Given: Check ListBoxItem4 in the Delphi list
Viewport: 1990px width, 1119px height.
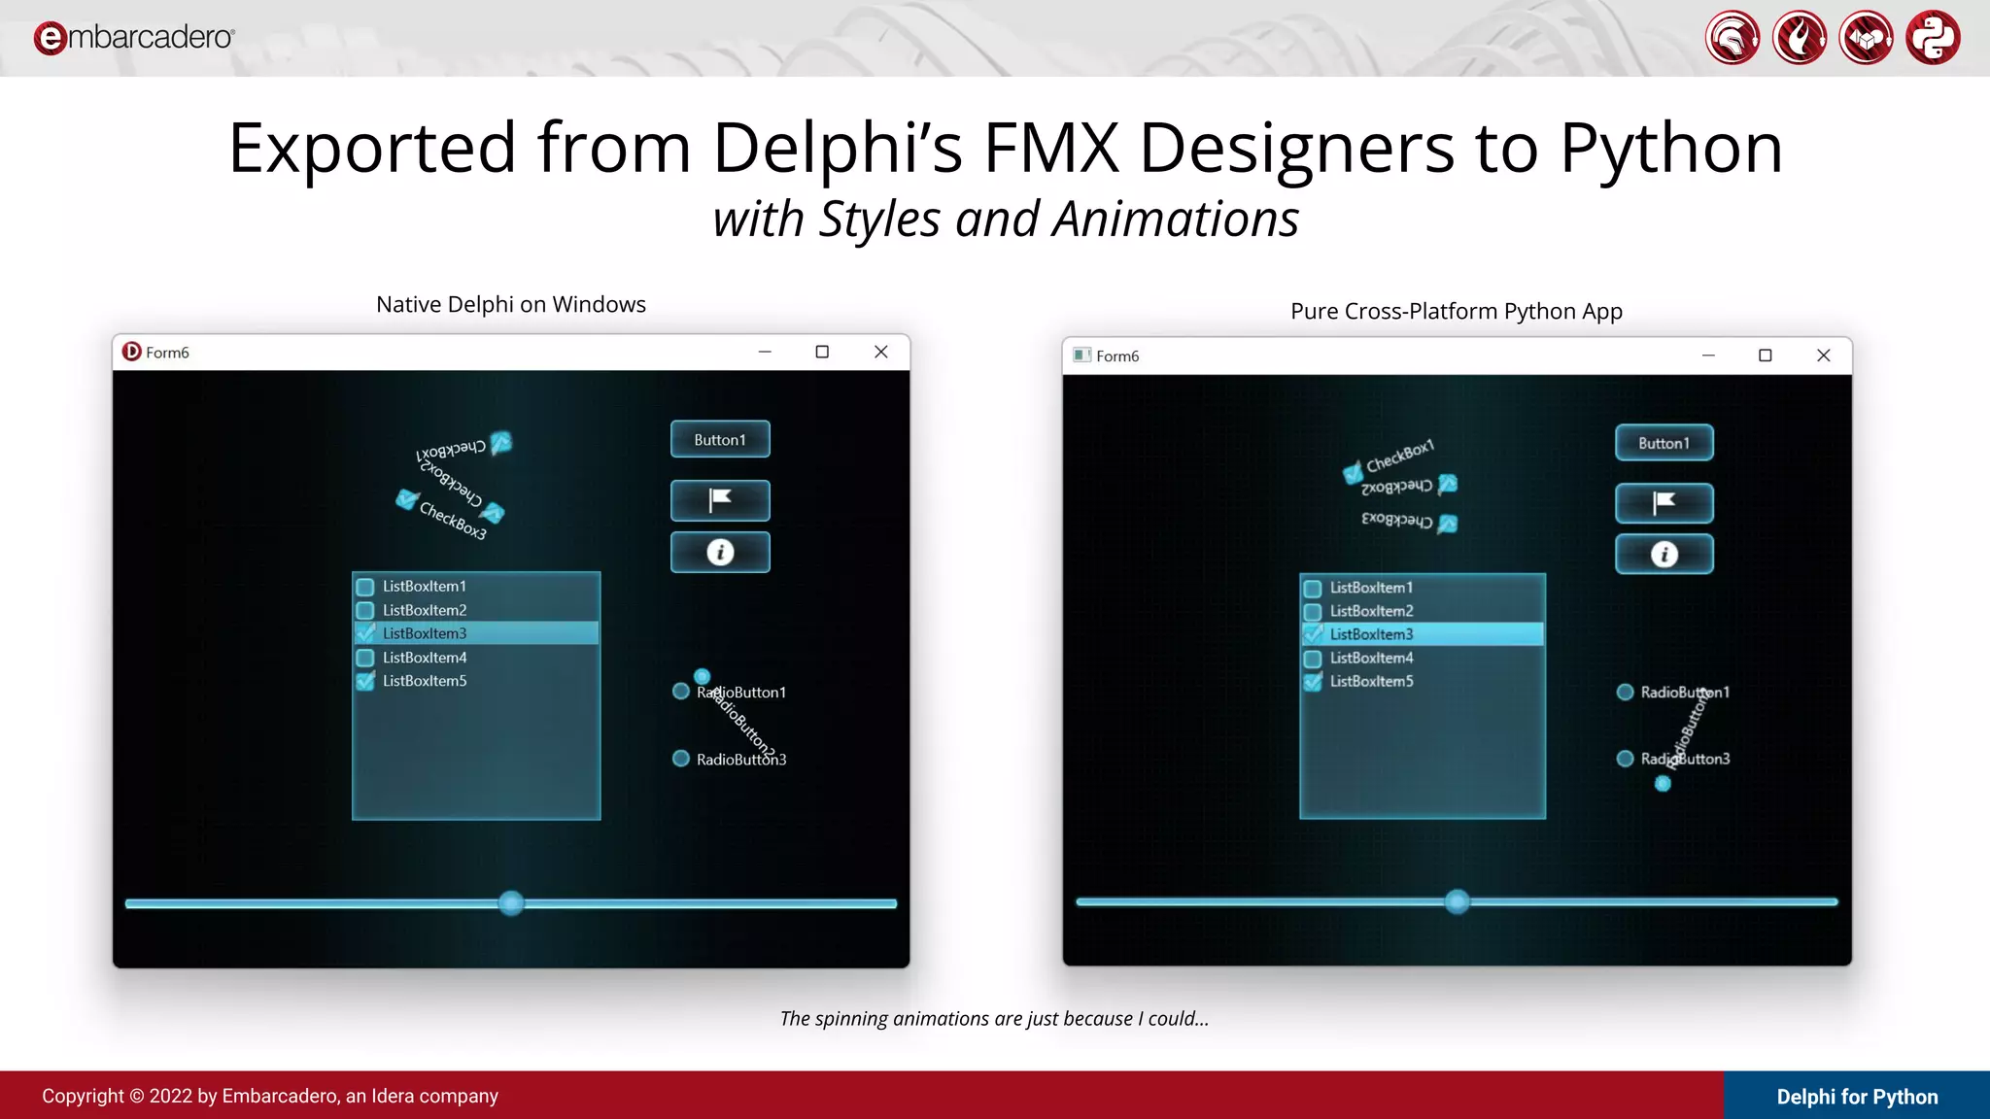Looking at the screenshot, I should click(x=365, y=658).
